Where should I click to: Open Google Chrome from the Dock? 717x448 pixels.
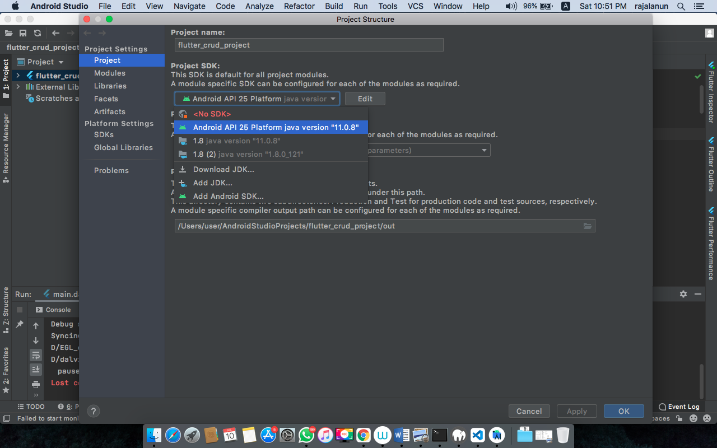[x=364, y=435]
